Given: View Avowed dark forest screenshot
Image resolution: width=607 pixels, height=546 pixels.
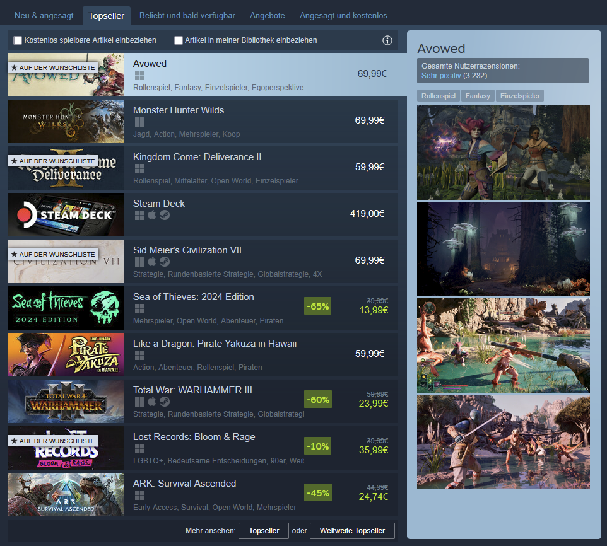Looking at the screenshot, I should click(504, 248).
